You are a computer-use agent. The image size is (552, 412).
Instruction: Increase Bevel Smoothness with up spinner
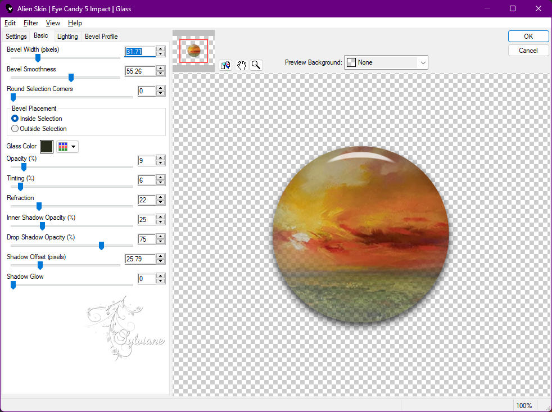point(161,69)
